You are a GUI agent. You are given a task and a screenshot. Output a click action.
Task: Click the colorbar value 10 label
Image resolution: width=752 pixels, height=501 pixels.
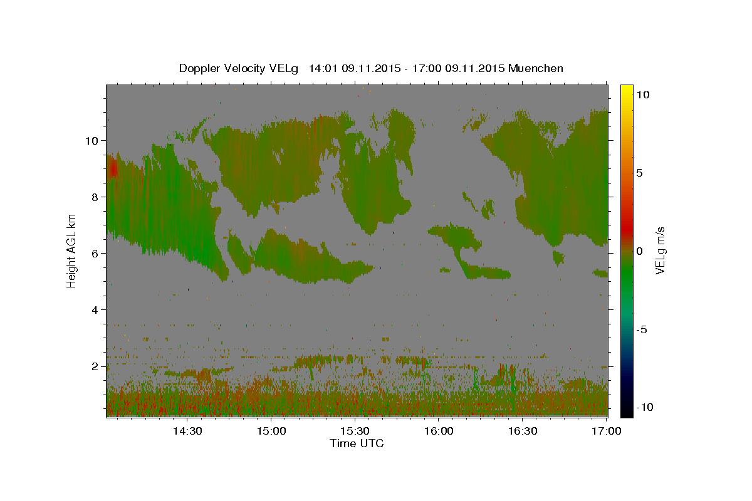click(642, 95)
